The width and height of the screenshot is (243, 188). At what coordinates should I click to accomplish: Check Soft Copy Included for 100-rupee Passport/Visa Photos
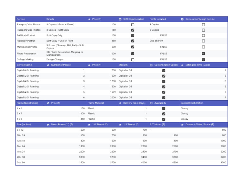click(133, 25)
